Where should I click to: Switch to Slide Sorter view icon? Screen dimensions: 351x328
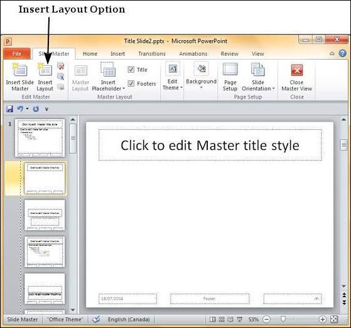tap(222, 319)
